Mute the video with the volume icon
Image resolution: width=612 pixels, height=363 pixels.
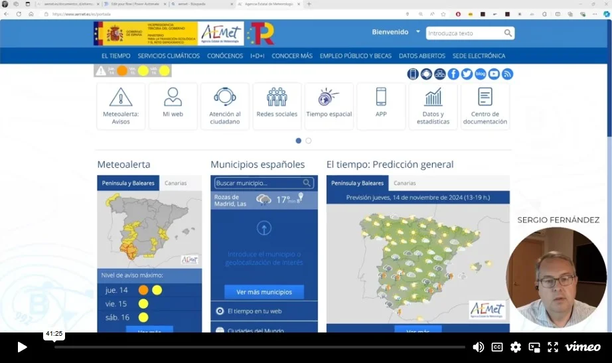point(478,347)
